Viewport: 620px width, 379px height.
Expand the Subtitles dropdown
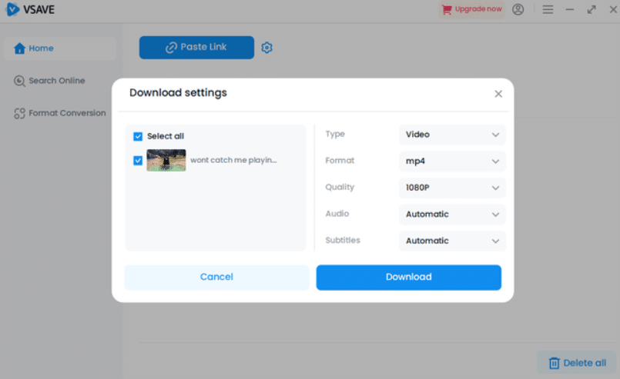pos(452,241)
